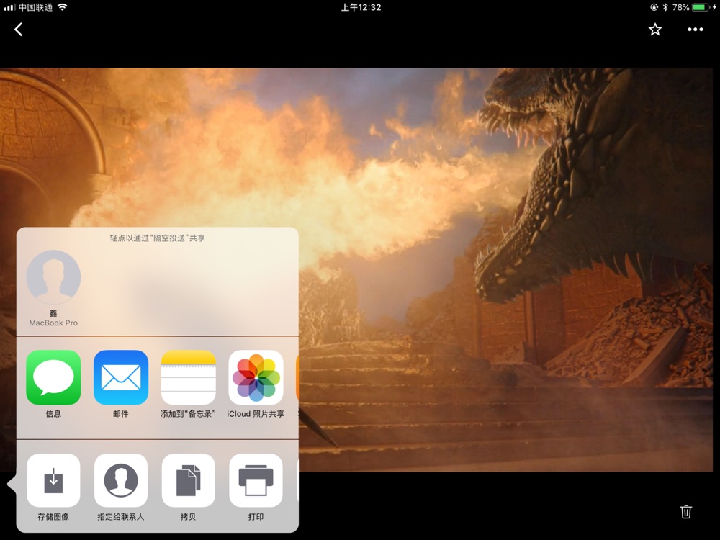Tap partially visible action after Print
Viewport: 720px width, 540px height.
297,481
